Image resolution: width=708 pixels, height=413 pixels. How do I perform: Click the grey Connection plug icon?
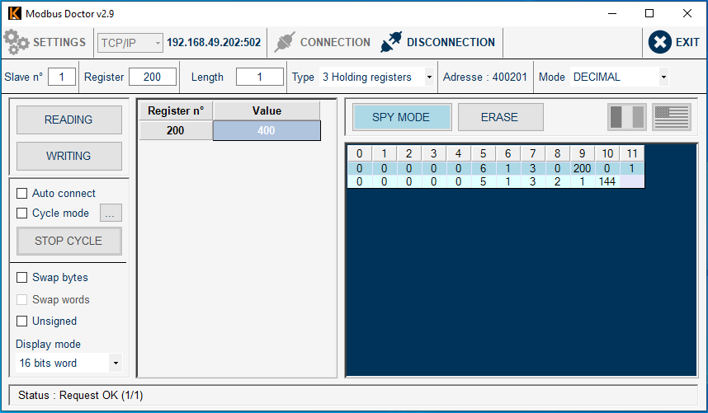coord(285,42)
